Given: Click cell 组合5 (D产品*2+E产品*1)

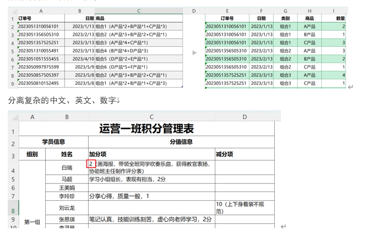Looking at the screenshot, I should [139, 59].
